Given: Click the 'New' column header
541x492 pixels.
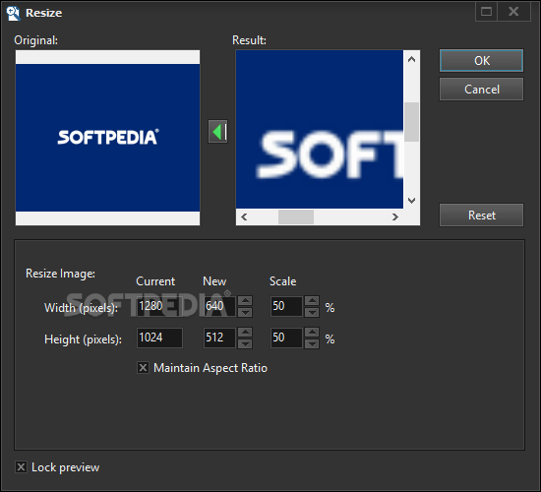Looking at the screenshot, I should pyautogui.click(x=214, y=281).
